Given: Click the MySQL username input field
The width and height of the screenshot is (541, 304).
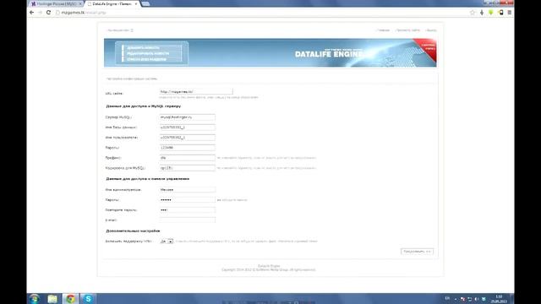Looking at the screenshot, I should [x=188, y=137].
